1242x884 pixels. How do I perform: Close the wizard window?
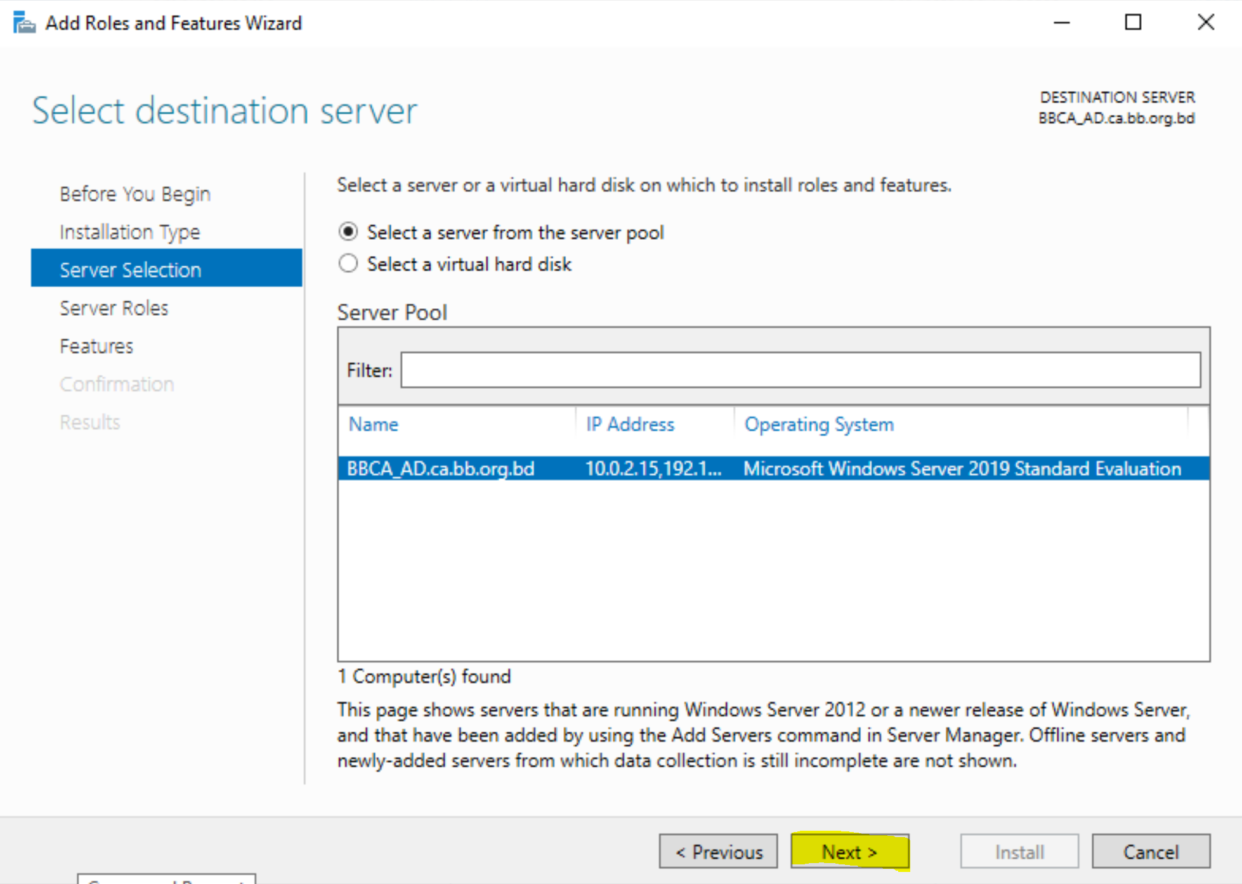click(1205, 22)
